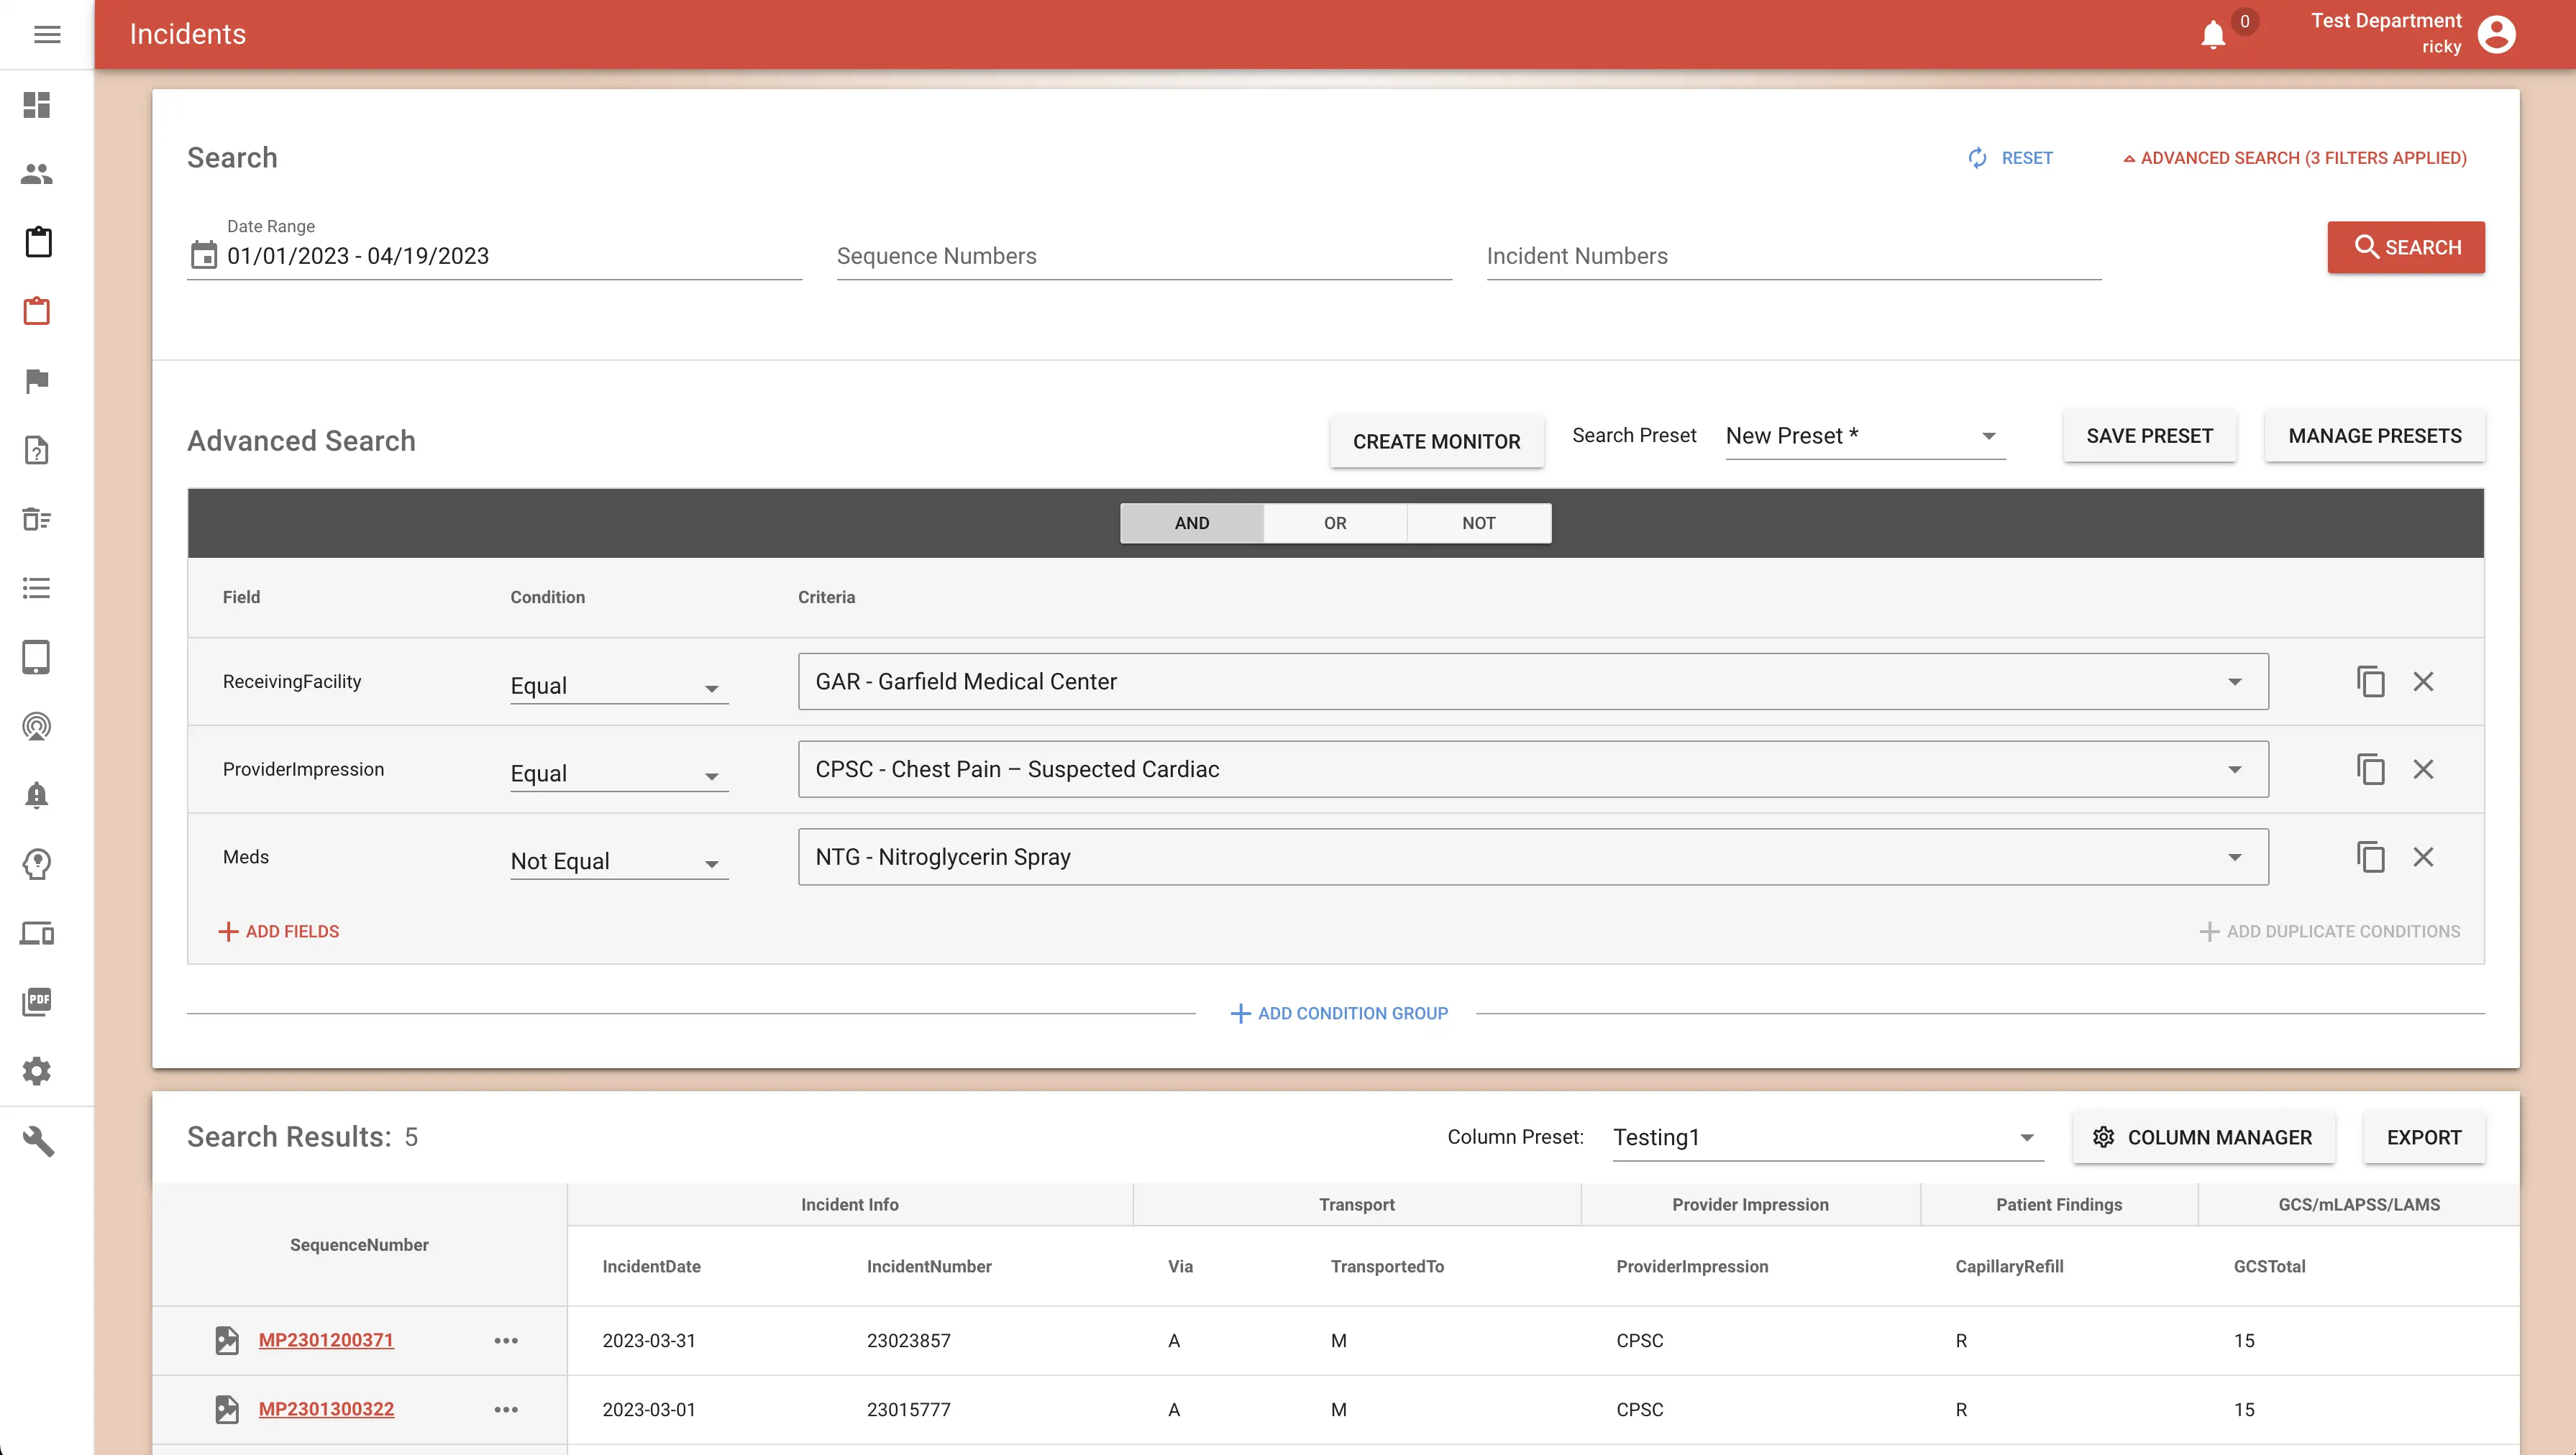Click ADD FIELDS link
The image size is (2576, 1455).
tap(279, 932)
